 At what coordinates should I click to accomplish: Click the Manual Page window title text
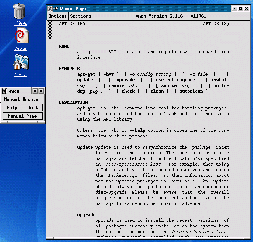[x=73, y=9]
